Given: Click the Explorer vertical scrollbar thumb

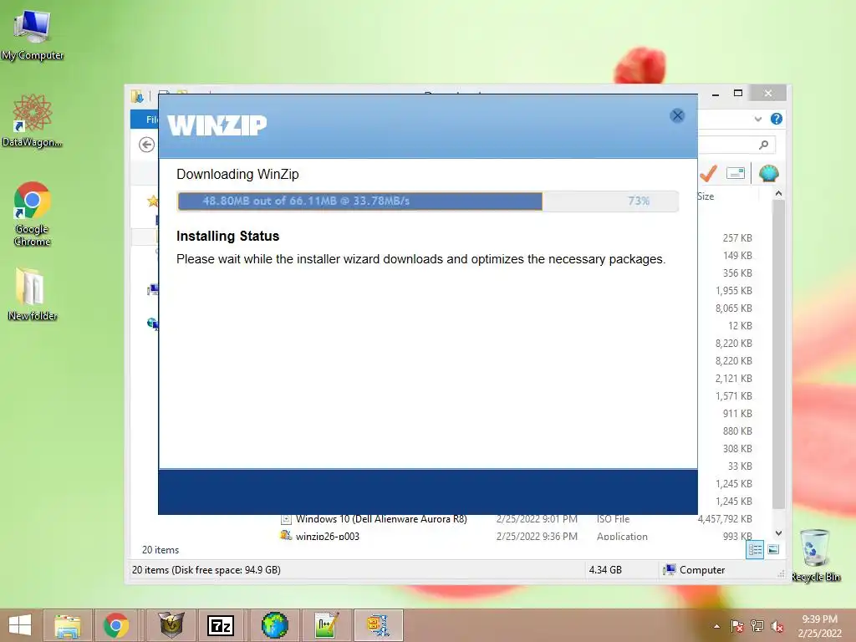Looking at the screenshot, I should coord(778,354).
